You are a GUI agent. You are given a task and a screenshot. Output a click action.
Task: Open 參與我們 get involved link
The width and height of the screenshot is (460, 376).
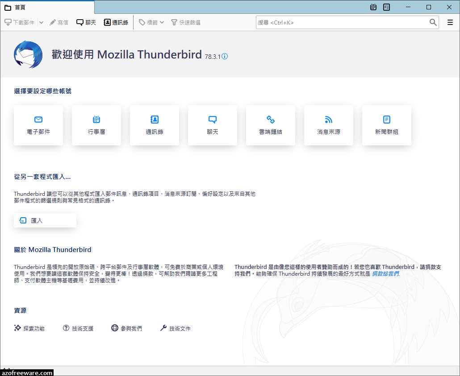click(x=127, y=329)
